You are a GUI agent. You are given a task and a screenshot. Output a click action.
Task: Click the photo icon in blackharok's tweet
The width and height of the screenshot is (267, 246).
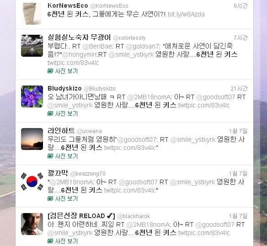point(50,241)
